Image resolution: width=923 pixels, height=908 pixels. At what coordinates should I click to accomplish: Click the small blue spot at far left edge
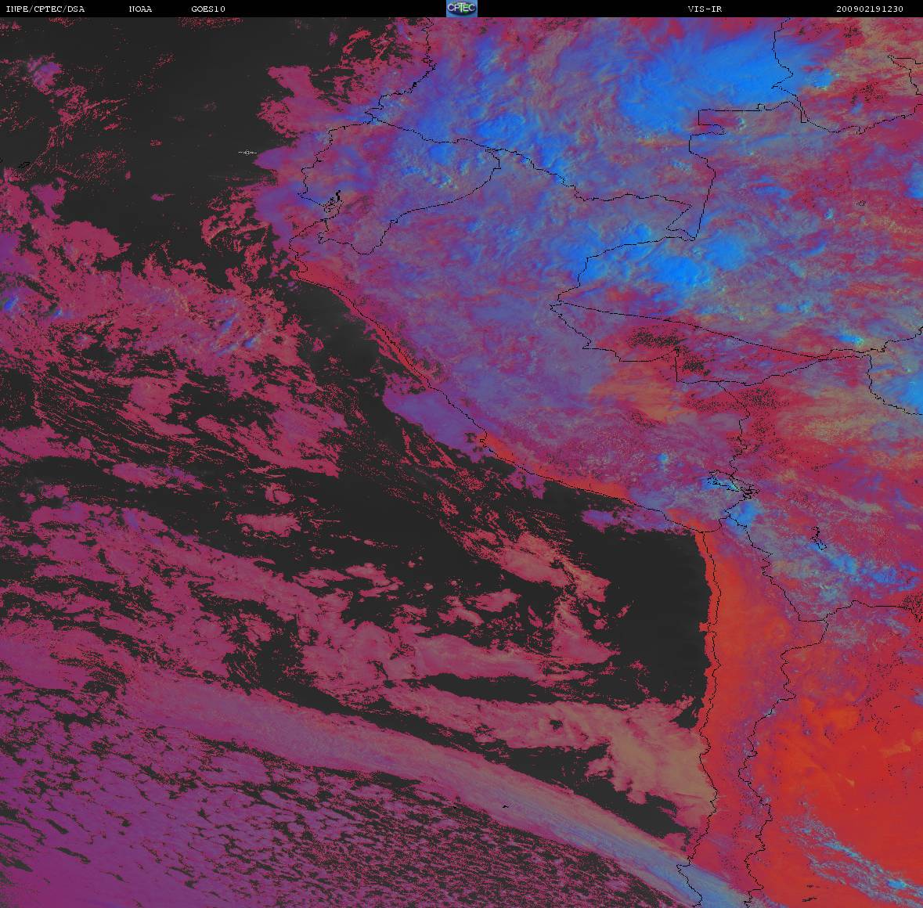coord(9,301)
